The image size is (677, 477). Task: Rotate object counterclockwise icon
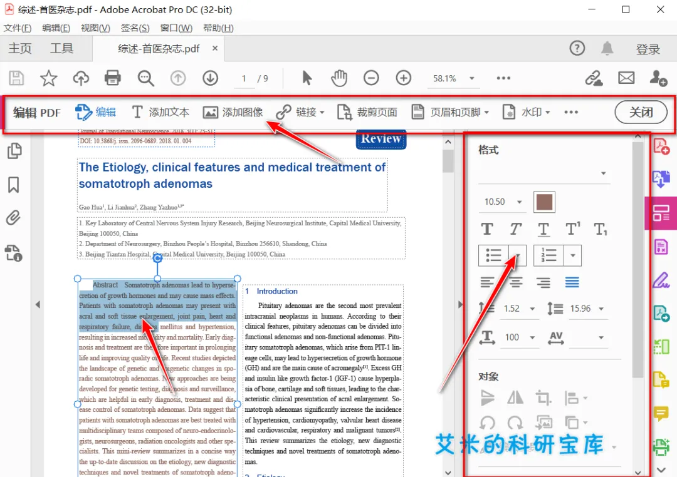click(488, 423)
